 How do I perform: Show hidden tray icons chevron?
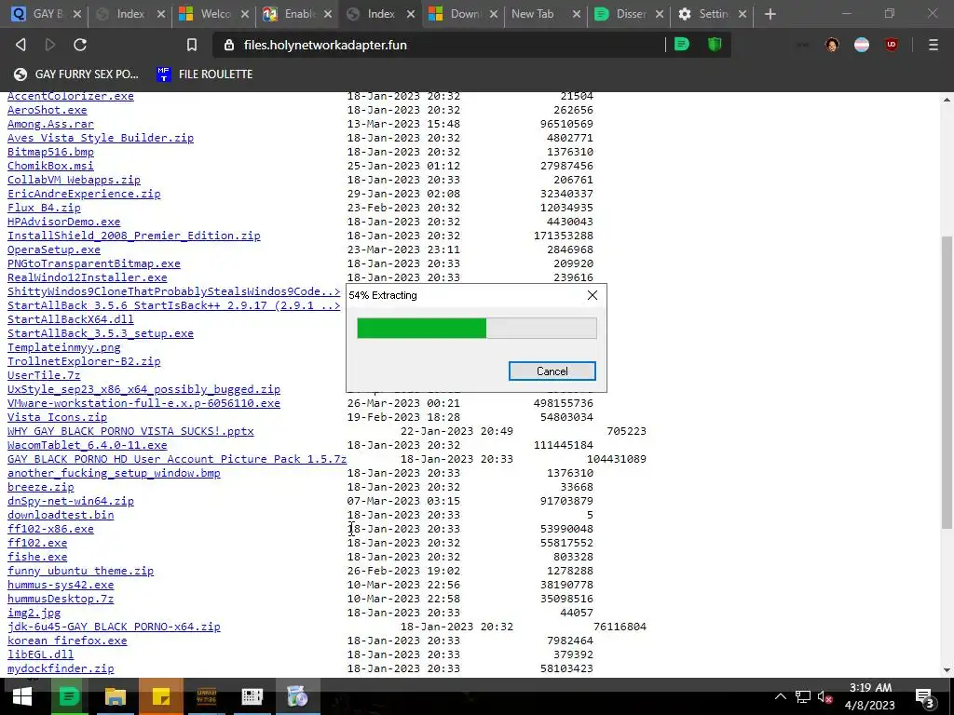click(x=781, y=696)
